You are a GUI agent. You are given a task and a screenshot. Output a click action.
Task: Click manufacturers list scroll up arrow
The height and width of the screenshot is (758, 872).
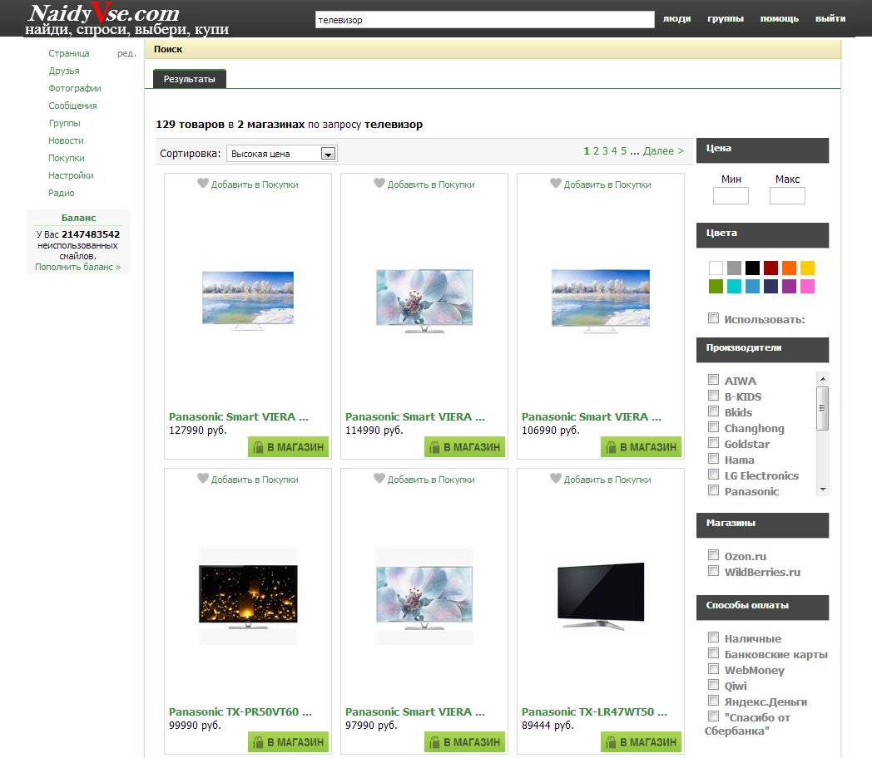[x=823, y=379]
